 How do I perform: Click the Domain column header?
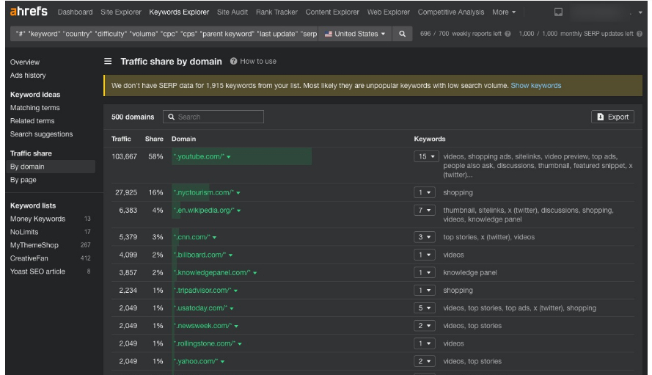(183, 139)
